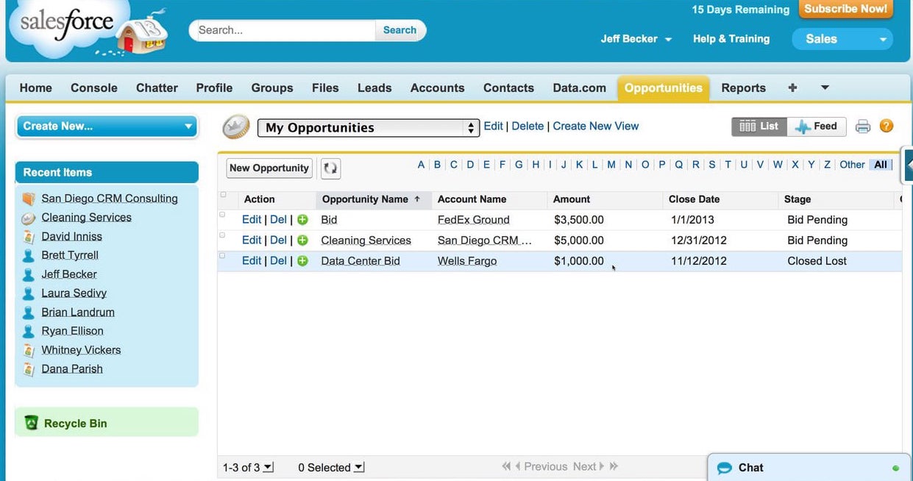The image size is (913, 481).
Task: Open the Jeff Becker user menu
Action: pyautogui.click(x=636, y=39)
